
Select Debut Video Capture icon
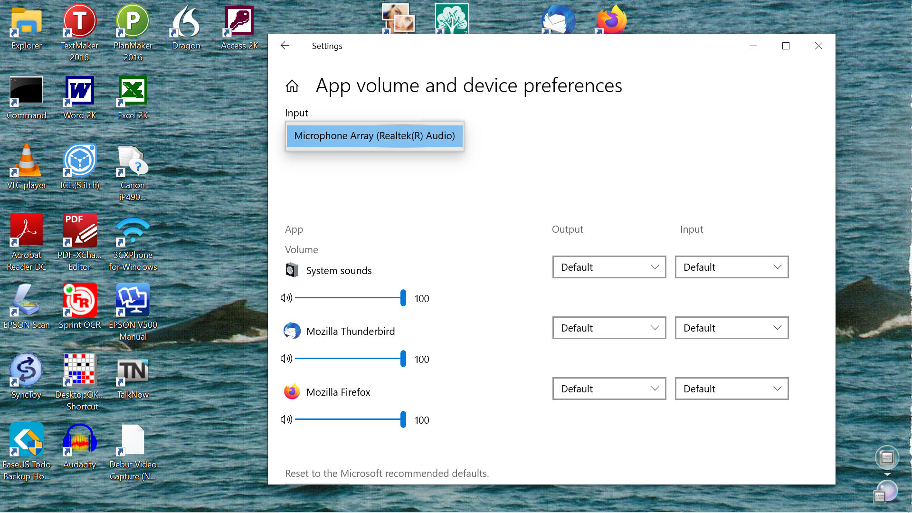click(x=133, y=452)
